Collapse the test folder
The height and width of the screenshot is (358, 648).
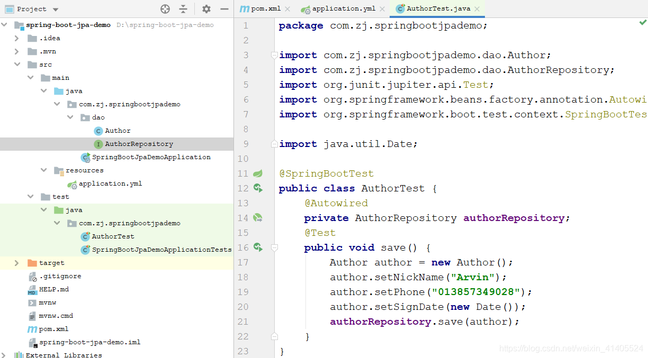tap(31, 197)
